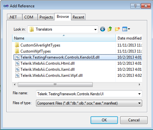The image size is (153, 130).
Task: Expand the Look in folder dropdown
Action: tap(95, 29)
